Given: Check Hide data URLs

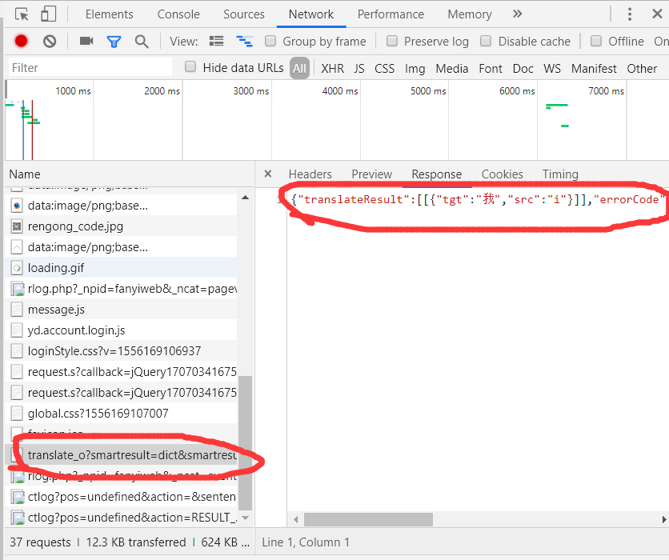Looking at the screenshot, I should (x=190, y=66).
